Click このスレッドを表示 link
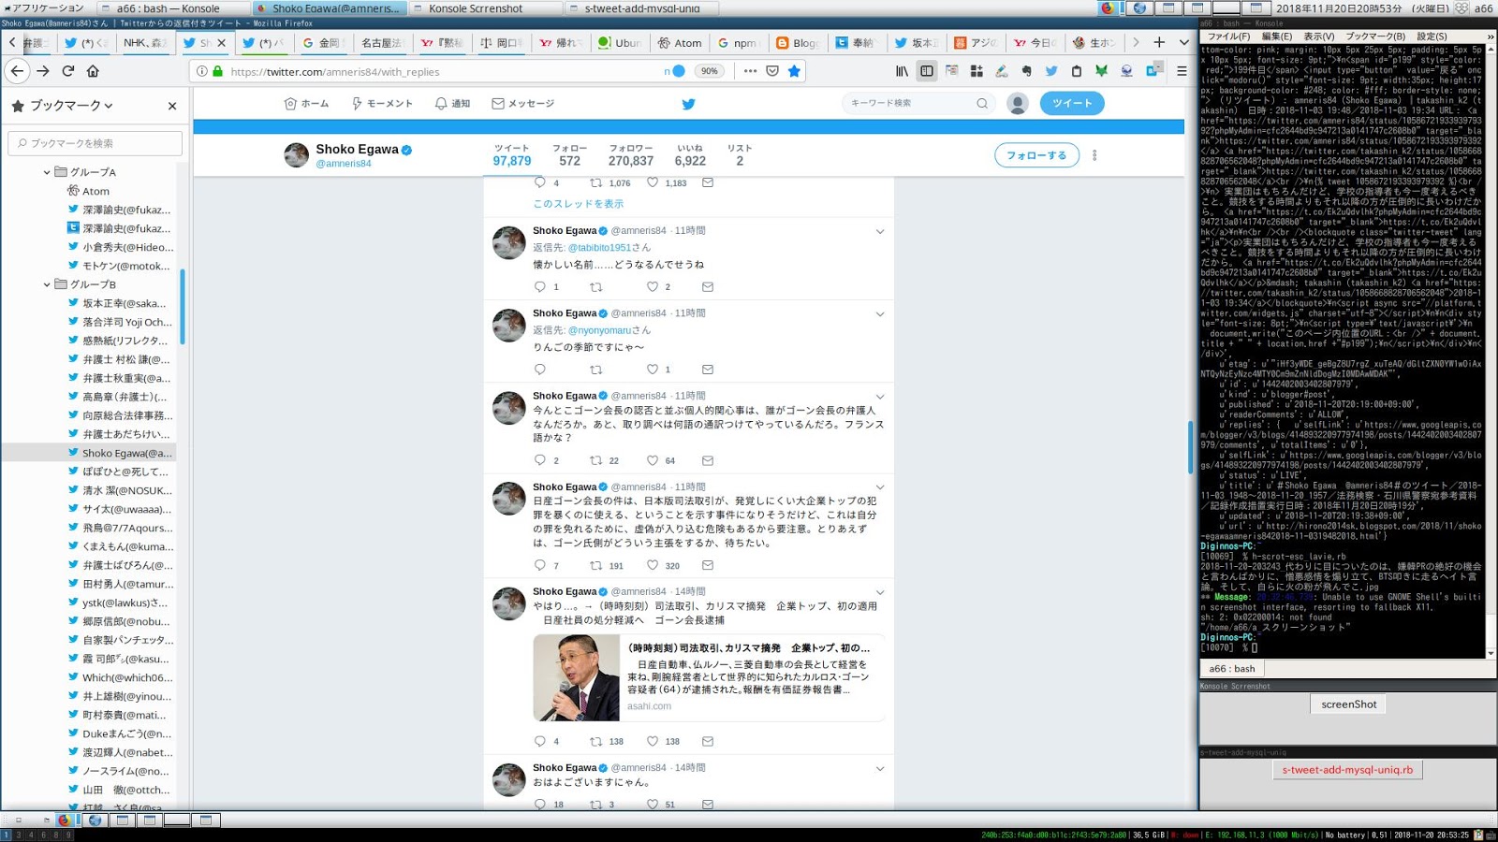This screenshot has height=842, width=1498. (x=578, y=204)
